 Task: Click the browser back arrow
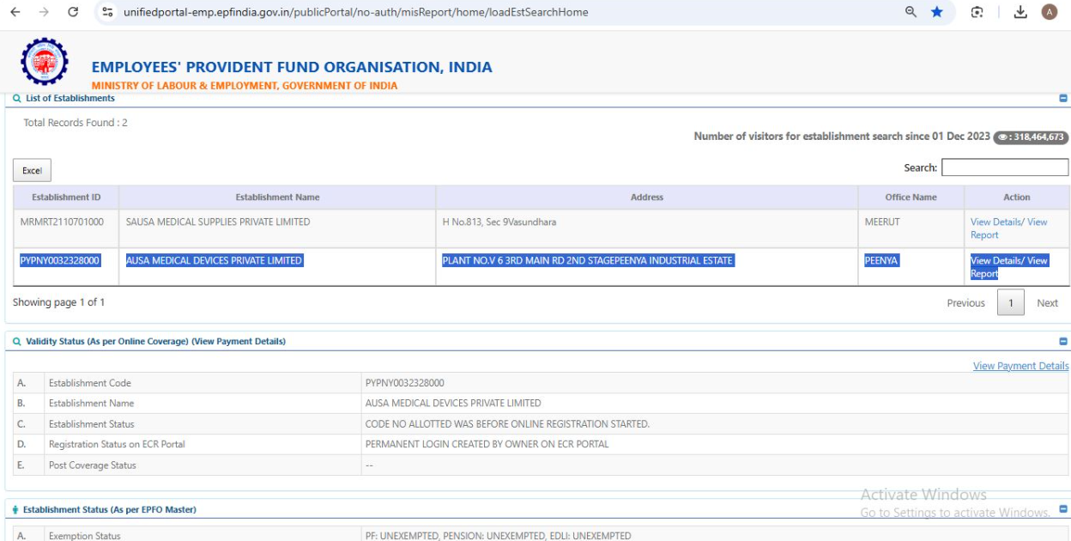pyautogui.click(x=17, y=12)
